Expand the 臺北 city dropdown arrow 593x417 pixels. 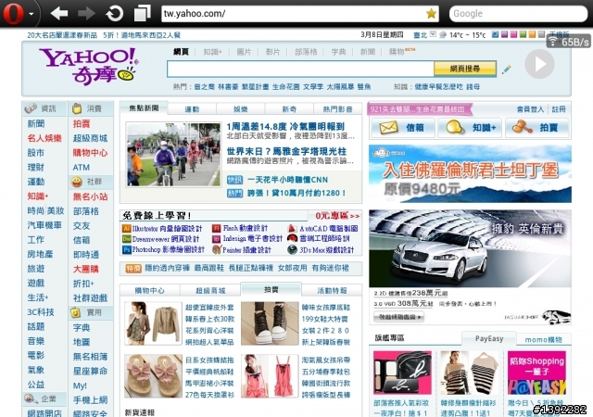pos(433,34)
